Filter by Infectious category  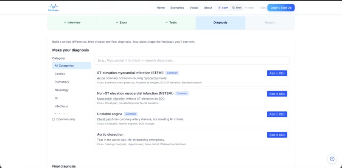coord(72,106)
